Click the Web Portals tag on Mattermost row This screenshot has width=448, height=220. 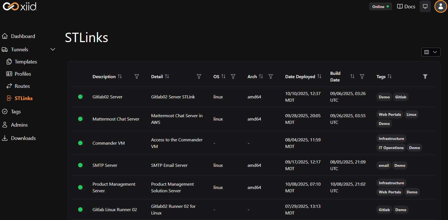390,114
